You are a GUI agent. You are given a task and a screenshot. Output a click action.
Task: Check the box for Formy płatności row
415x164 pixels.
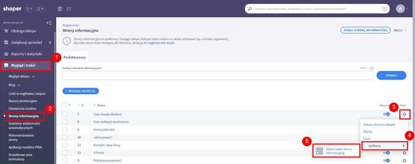65,129
